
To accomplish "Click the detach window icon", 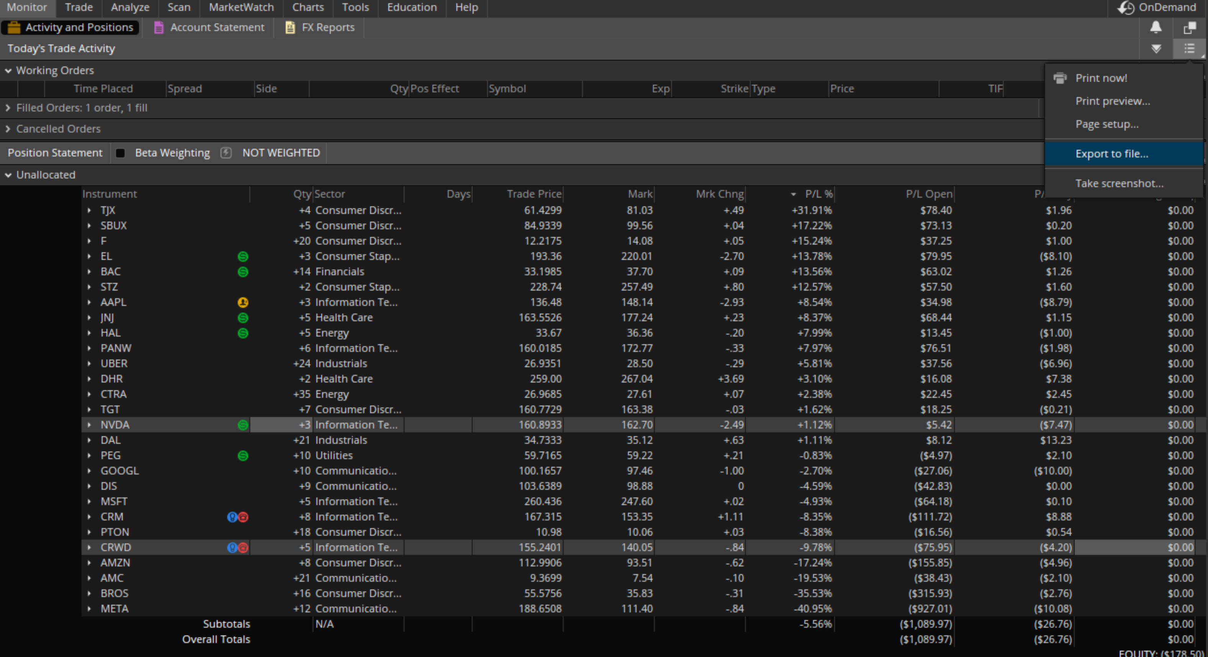I will [1190, 28].
